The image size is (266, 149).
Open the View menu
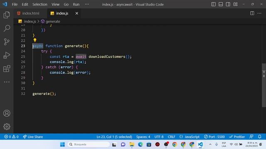click(55, 5)
